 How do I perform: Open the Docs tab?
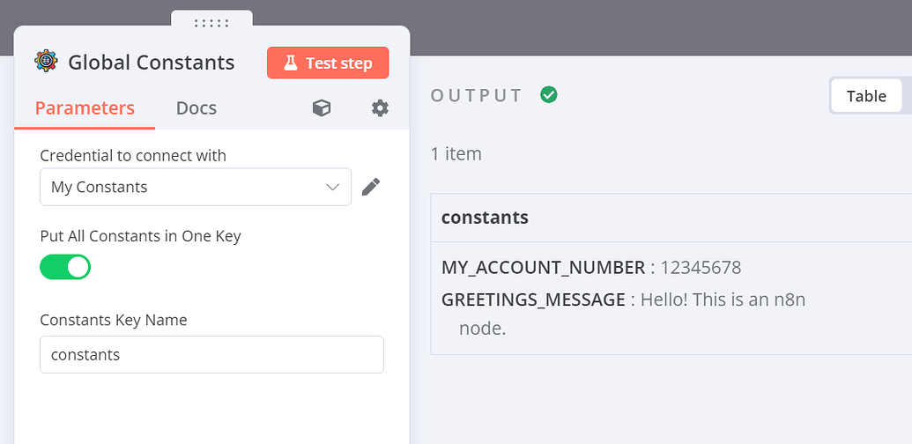click(196, 108)
